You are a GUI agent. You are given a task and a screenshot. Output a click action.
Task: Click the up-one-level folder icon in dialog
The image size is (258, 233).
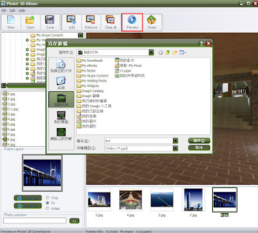168,52
